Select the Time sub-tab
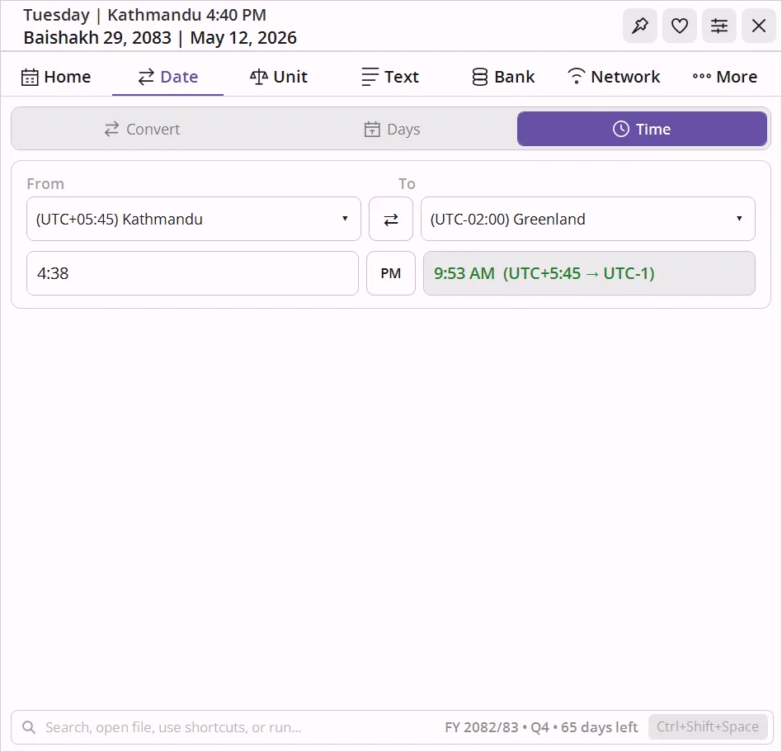 pos(642,130)
